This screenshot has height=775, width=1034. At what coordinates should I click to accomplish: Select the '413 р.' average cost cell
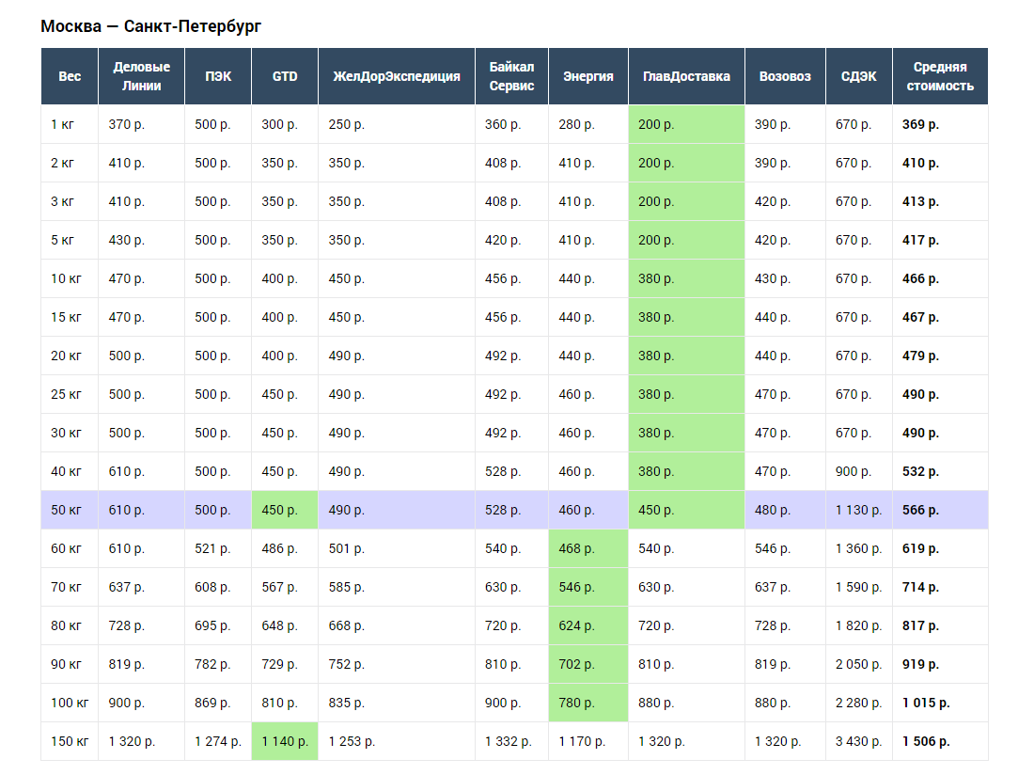point(940,201)
